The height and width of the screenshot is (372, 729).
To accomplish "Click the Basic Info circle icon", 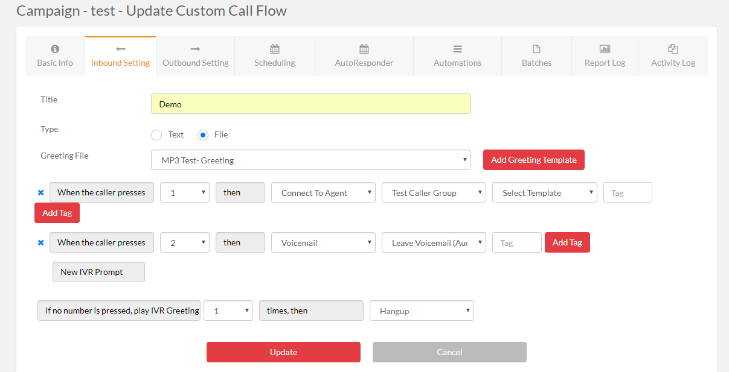I will click(x=55, y=49).
